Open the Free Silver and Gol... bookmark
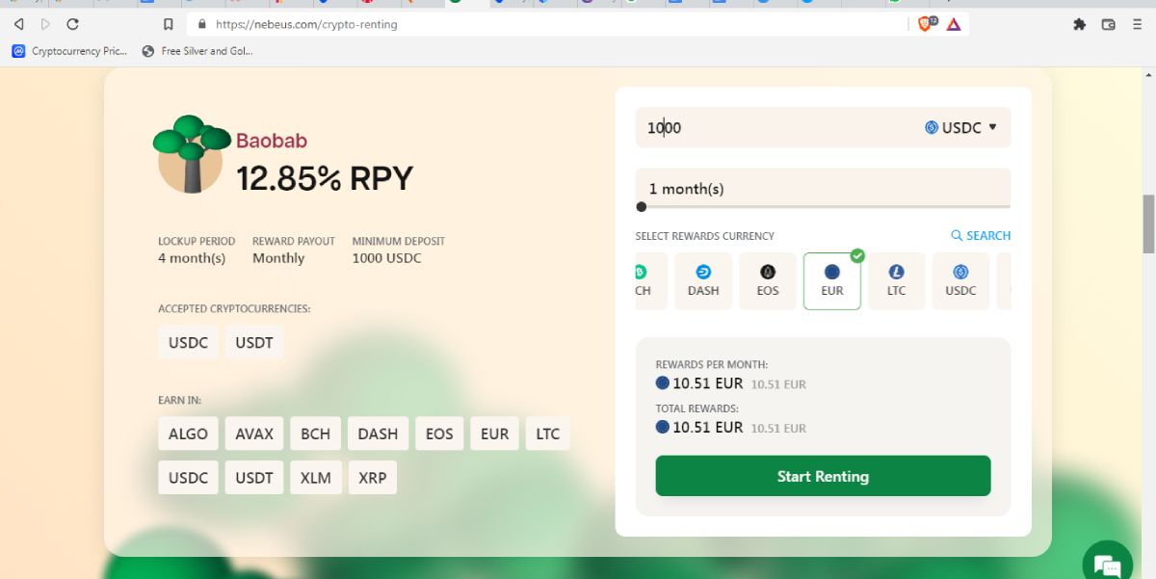 pos(197,51)
